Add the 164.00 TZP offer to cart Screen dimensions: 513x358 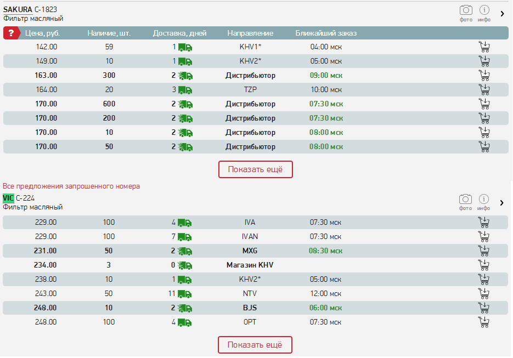coord(484,89)
